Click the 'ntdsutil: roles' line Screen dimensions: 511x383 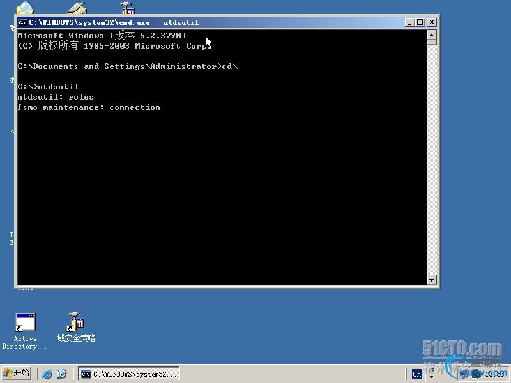pos(56,97)
